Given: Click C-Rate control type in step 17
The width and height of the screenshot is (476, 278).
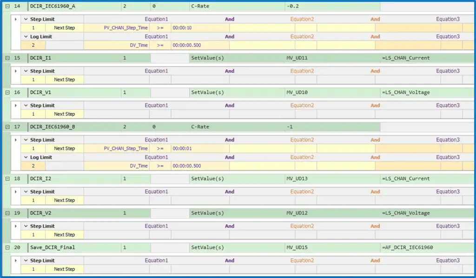Looking at the screenshot, I should (x=237, y=127).
